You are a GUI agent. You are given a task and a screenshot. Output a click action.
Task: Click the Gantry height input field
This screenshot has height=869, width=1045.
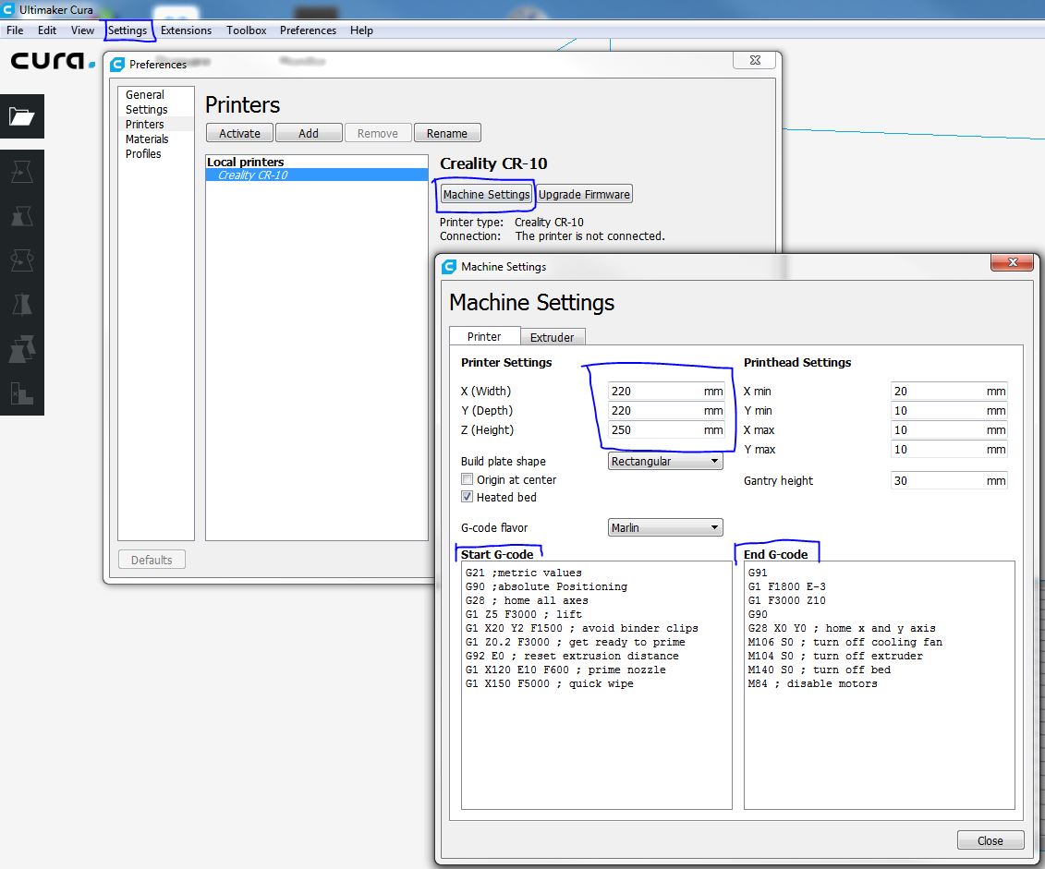pyautogui.click(x=948, y=480)
